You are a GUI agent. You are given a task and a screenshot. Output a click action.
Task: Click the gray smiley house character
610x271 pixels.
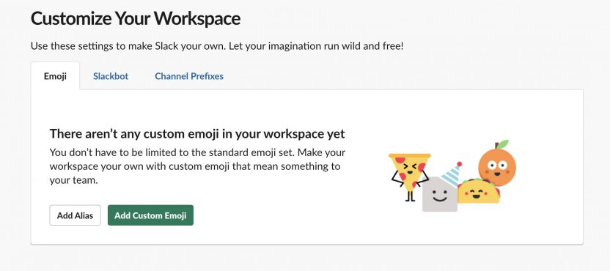tap(440, 194)
